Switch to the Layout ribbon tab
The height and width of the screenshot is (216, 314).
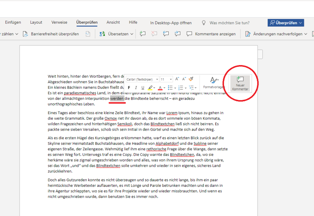pyautogui.click(x=36, y=22)
